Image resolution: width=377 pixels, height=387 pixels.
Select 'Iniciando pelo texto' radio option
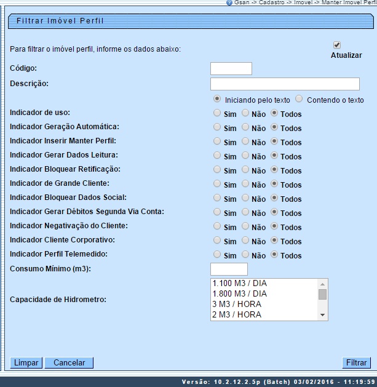point(217,99)
